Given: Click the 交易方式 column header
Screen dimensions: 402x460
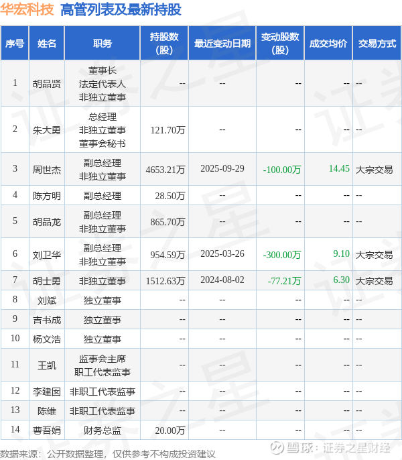Looking at the screenshot, I should click(x=377, y=44).
